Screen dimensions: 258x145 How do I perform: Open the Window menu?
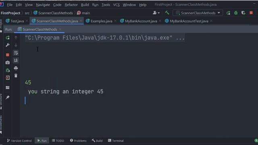coord(129,5)
